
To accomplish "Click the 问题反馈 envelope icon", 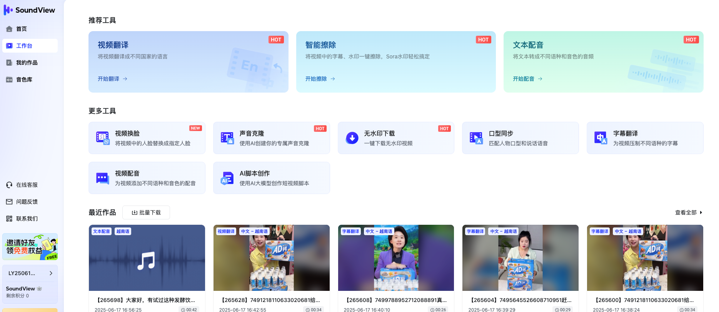I will (9, 202).
